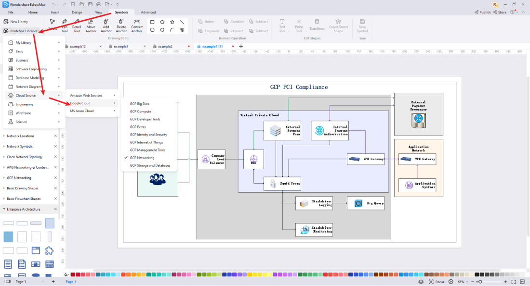Switch to the Advanced ribbon tab
Viewport: 530px width, 286px height.
point(148,12)
